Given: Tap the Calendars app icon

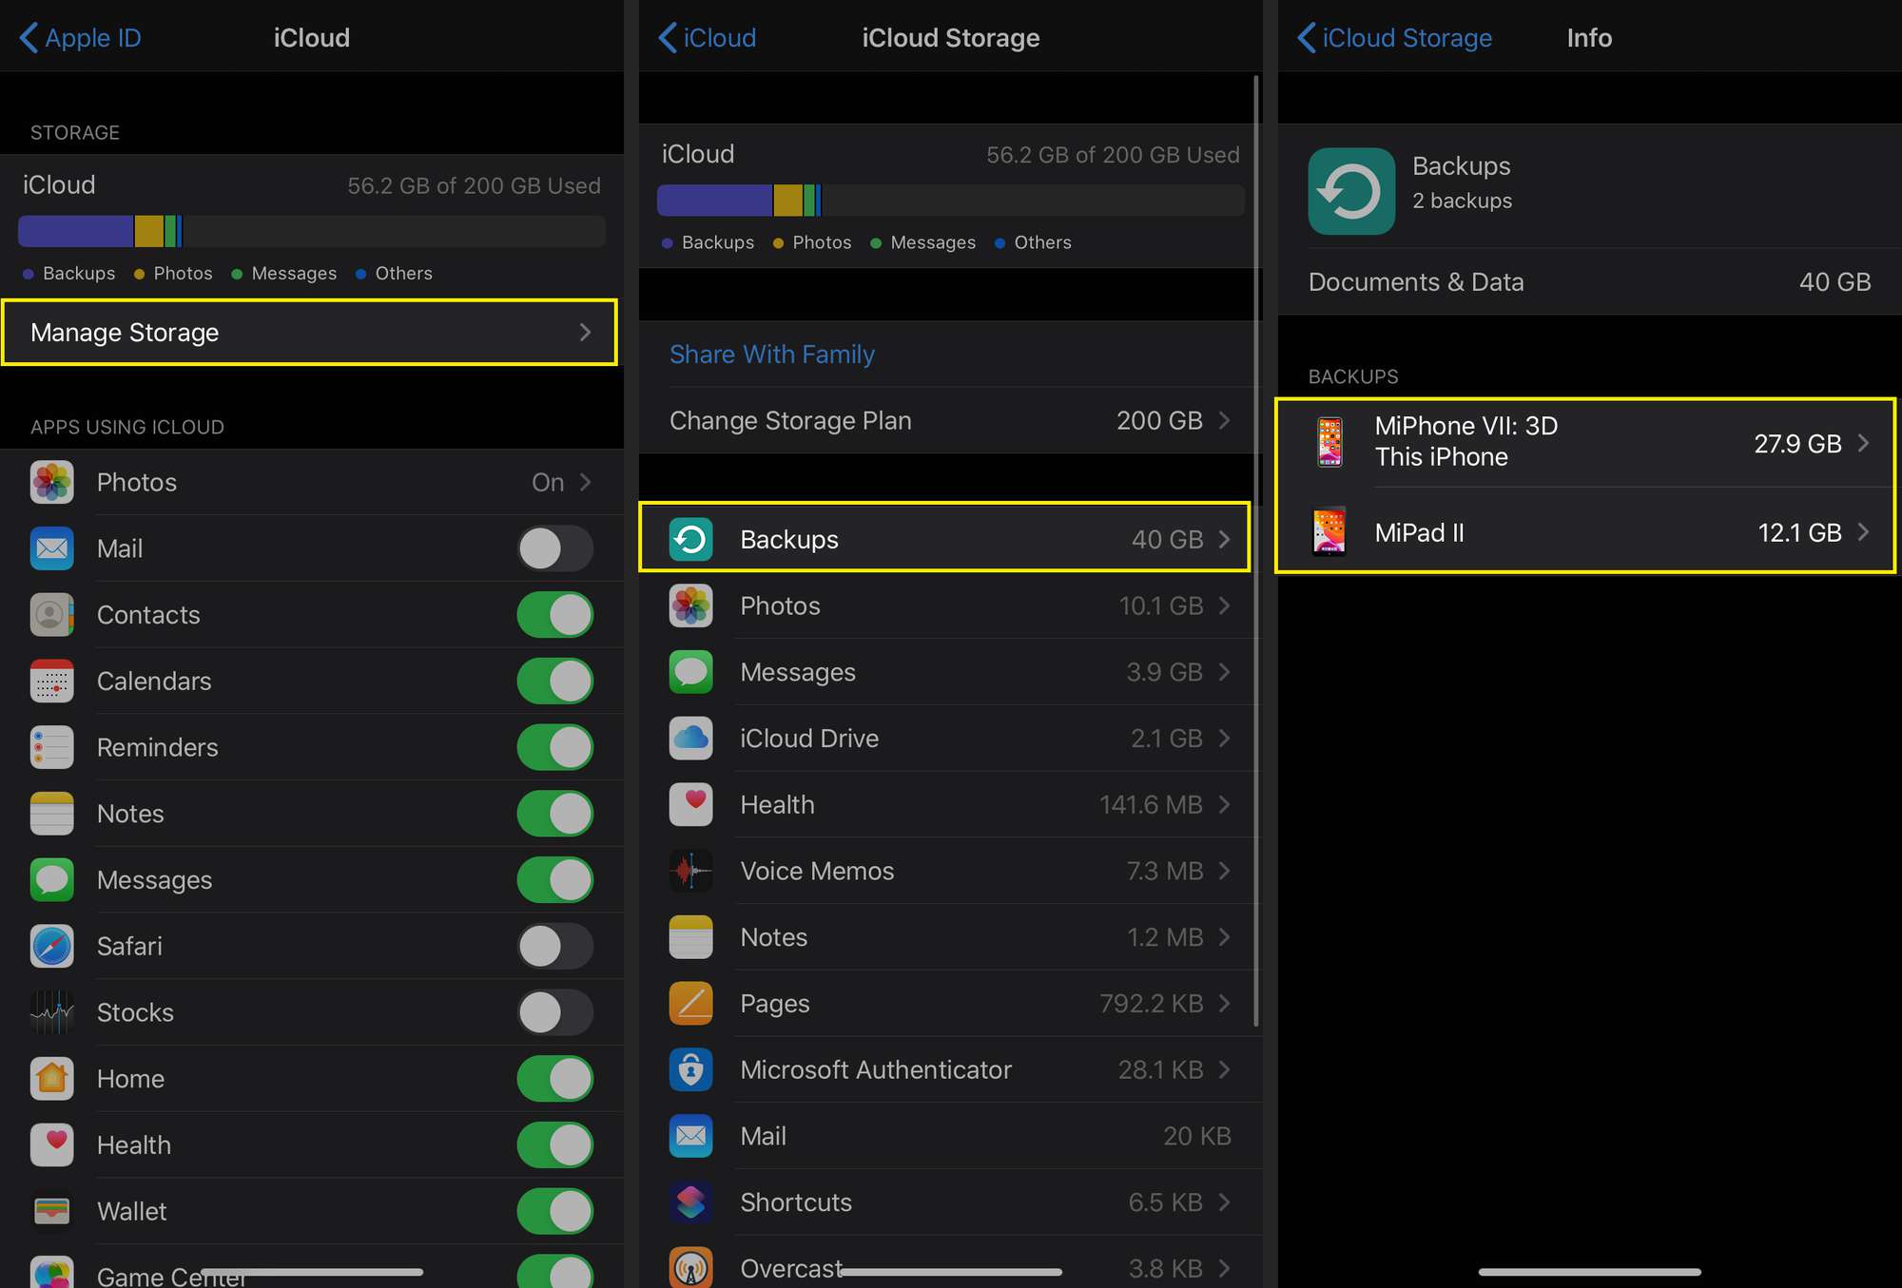Looking at the screenshot, I should coord(51,681).
